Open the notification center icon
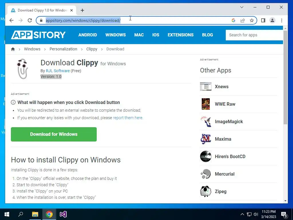Image resolution: width=293 pixels, height=220 pixels. coord(284,214)
